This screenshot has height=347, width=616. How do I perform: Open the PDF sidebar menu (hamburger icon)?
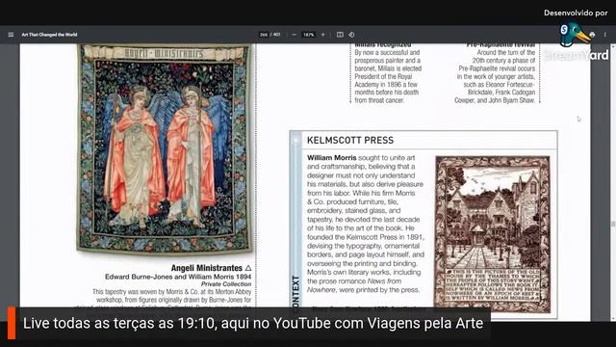pyautogui.click(x=11, y=35)
